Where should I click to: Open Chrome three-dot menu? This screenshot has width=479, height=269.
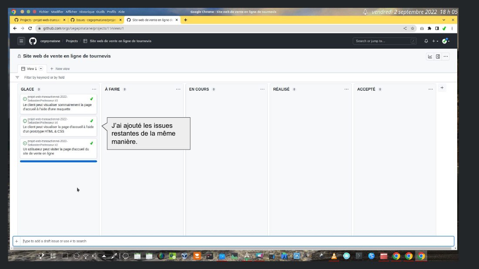(x=452, y=28)
